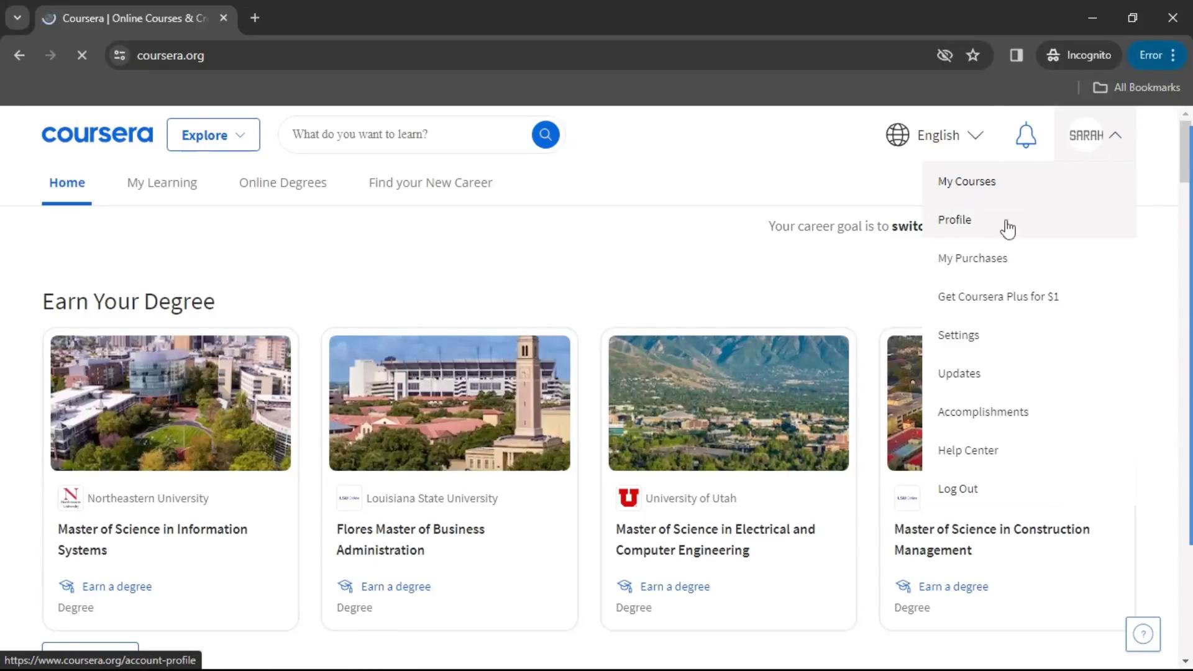The width and height of the screenshot is (1193, 671).
Task: Click the My Purchases menu entry
Action: coord(972,257)
